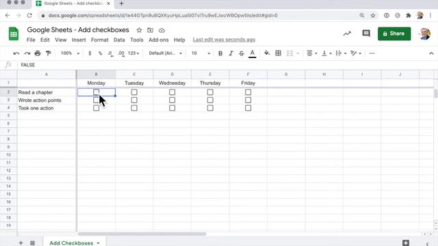
Task: Toggle italic formatting
Action: point(231,53)
